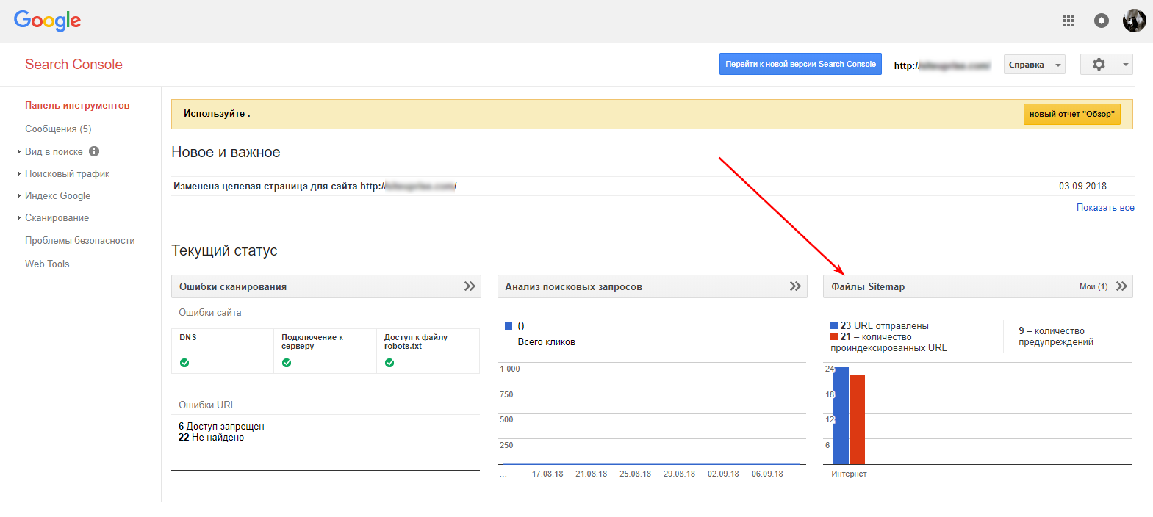
Task: Open the Google apps grid icon
Action: pos(1068,21)
